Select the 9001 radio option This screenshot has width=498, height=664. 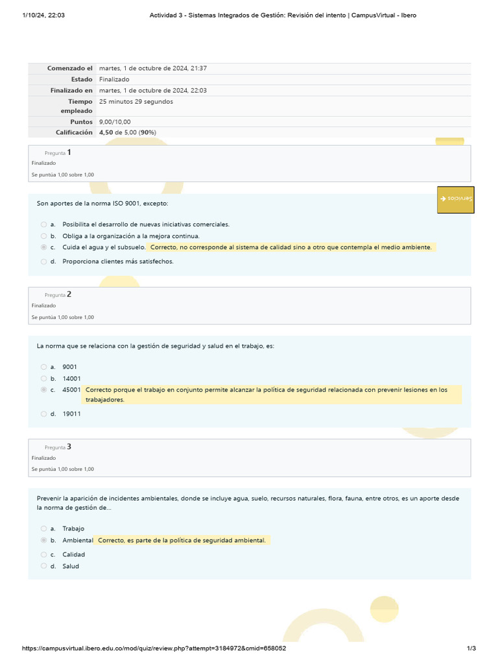(x=43, y=367)
